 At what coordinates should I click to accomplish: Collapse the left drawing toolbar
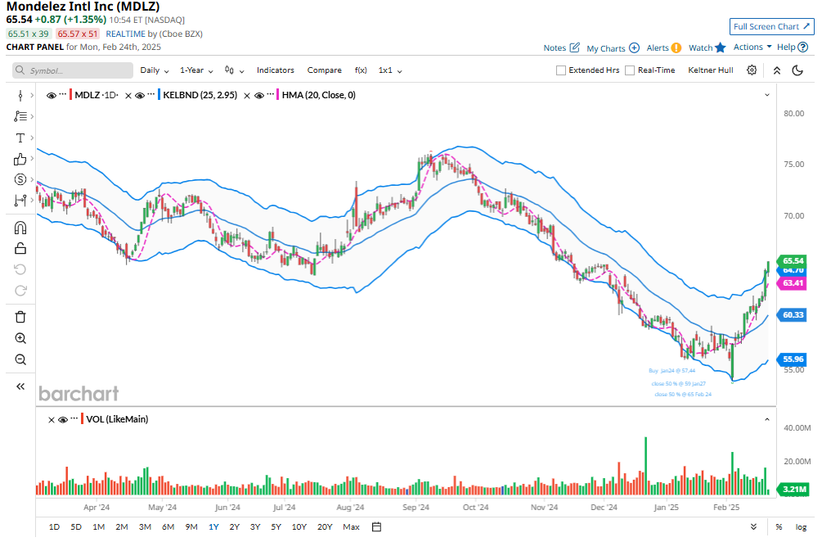(x=20, y=386)
